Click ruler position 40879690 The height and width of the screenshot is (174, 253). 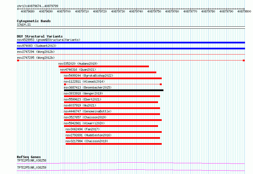[x=46, y=11]
